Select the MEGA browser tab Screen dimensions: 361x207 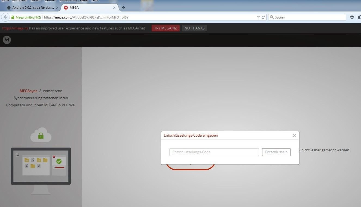(90, 8)
